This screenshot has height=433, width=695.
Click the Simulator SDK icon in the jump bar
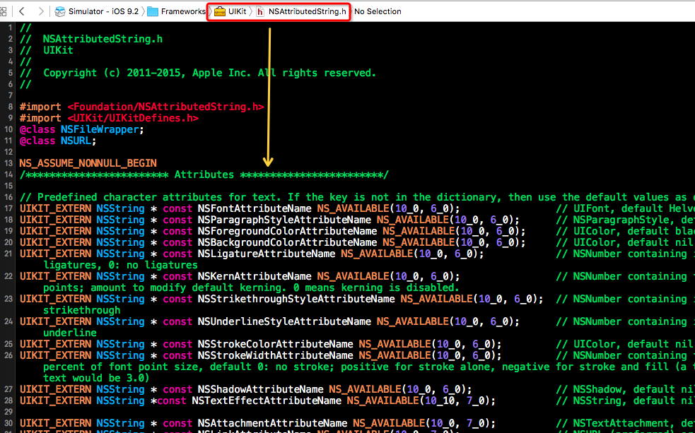[60, 11]
